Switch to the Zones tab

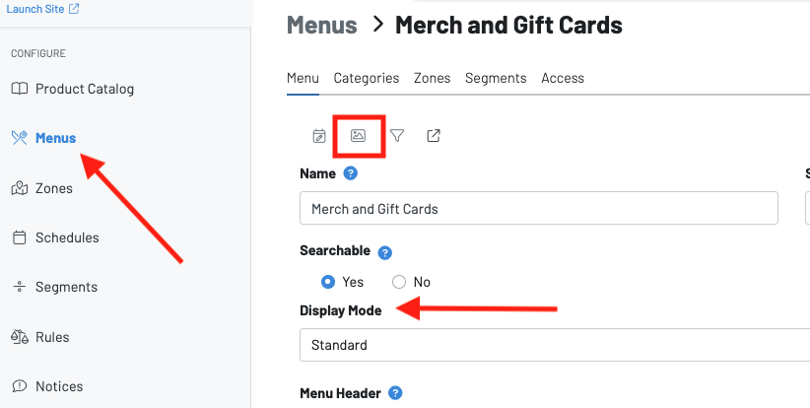[x=433, y=78]
